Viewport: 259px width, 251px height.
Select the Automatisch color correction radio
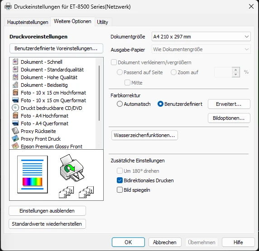(120, 104)
